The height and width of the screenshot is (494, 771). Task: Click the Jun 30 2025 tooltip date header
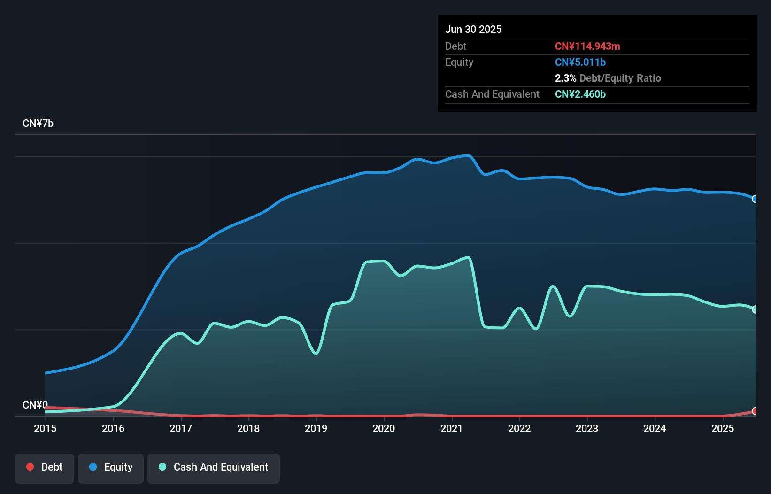click(x=473, y=30)
